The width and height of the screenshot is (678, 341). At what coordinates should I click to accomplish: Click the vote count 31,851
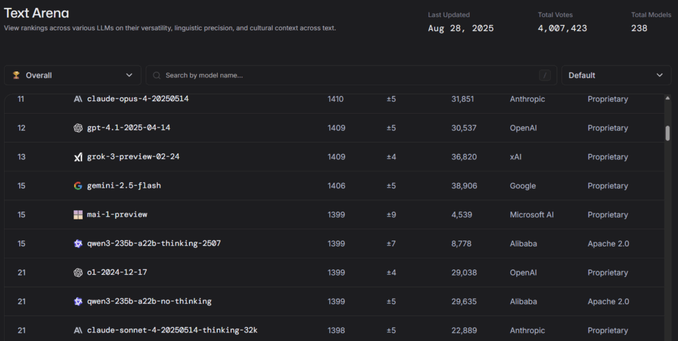463,99
